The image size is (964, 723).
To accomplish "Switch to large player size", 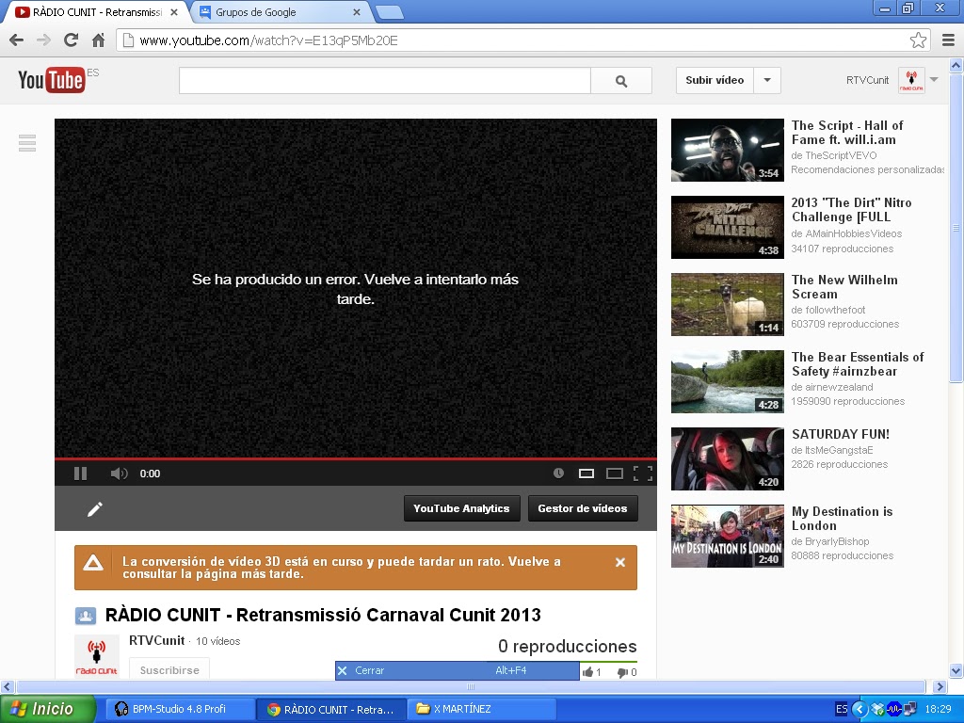I will click(x=614, y=474).
